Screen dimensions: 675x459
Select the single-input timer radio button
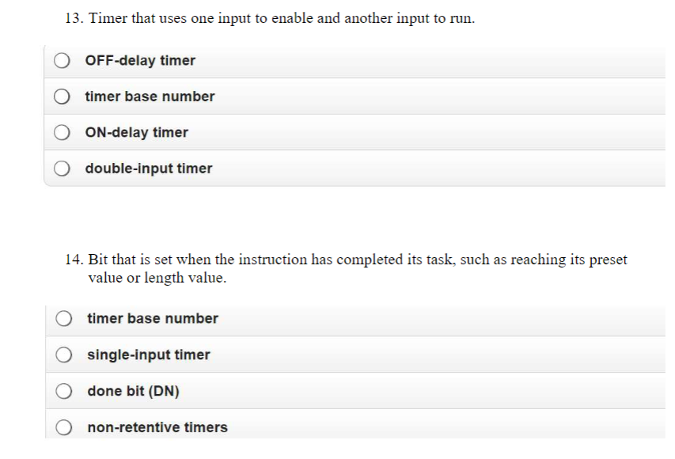pos(63,355)
